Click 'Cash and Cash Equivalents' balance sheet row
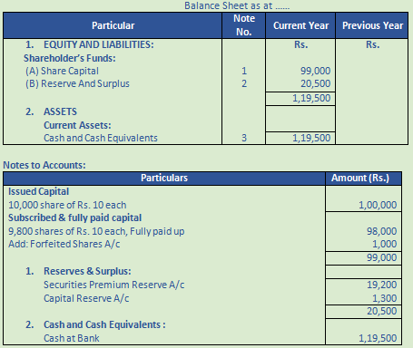 101,138
